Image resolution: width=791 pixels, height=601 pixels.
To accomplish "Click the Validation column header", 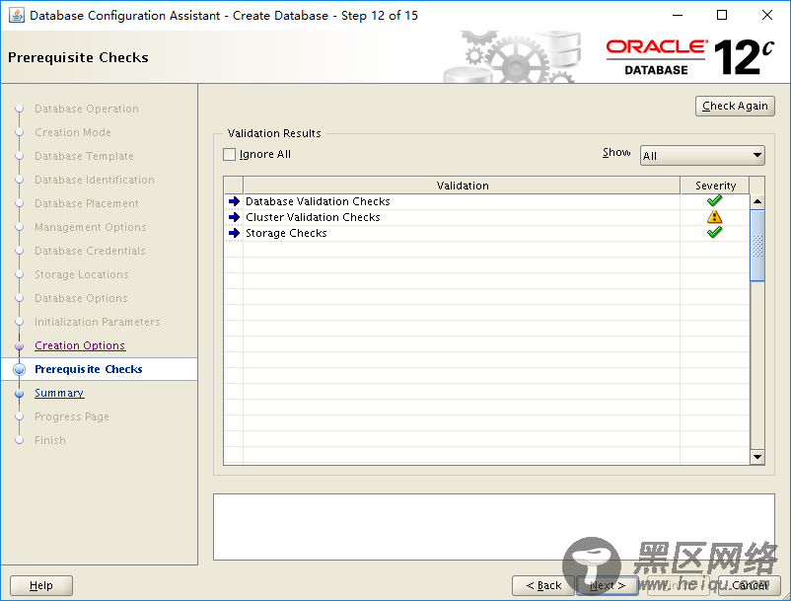I will coord(462,186).
